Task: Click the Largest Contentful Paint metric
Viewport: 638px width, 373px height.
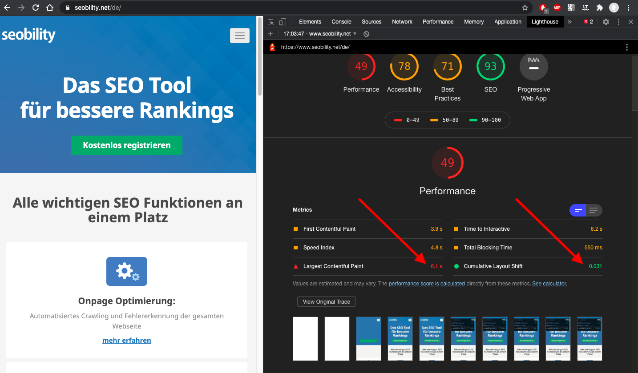Action: (367, 266)
